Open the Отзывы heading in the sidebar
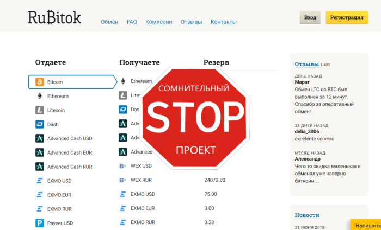The width and height of the screenshot is (381, 230). click(307, 64)
